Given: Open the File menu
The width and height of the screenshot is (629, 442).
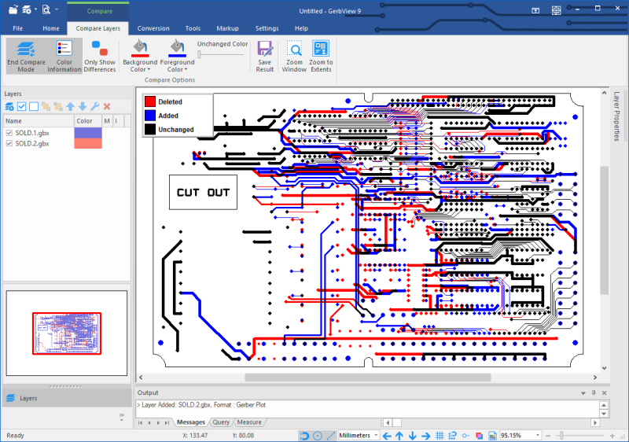Looking at the screenshot, I should [x=17, y=28].
